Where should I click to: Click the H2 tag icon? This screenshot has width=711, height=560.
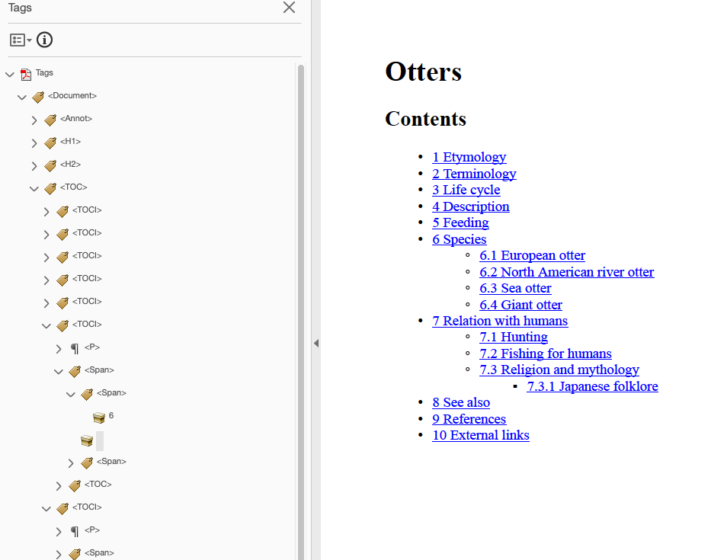(x=50, y=165)
